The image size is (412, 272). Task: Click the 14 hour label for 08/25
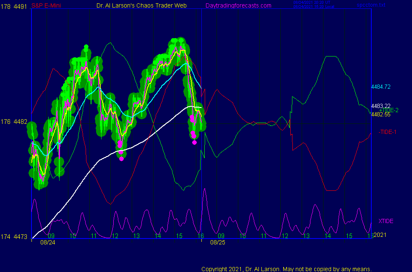(328, 236)
